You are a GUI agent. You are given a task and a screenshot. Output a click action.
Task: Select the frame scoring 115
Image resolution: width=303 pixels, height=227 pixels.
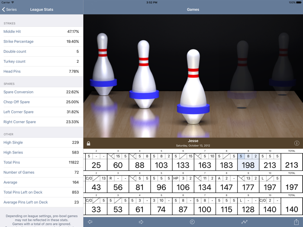pos(226,206)
